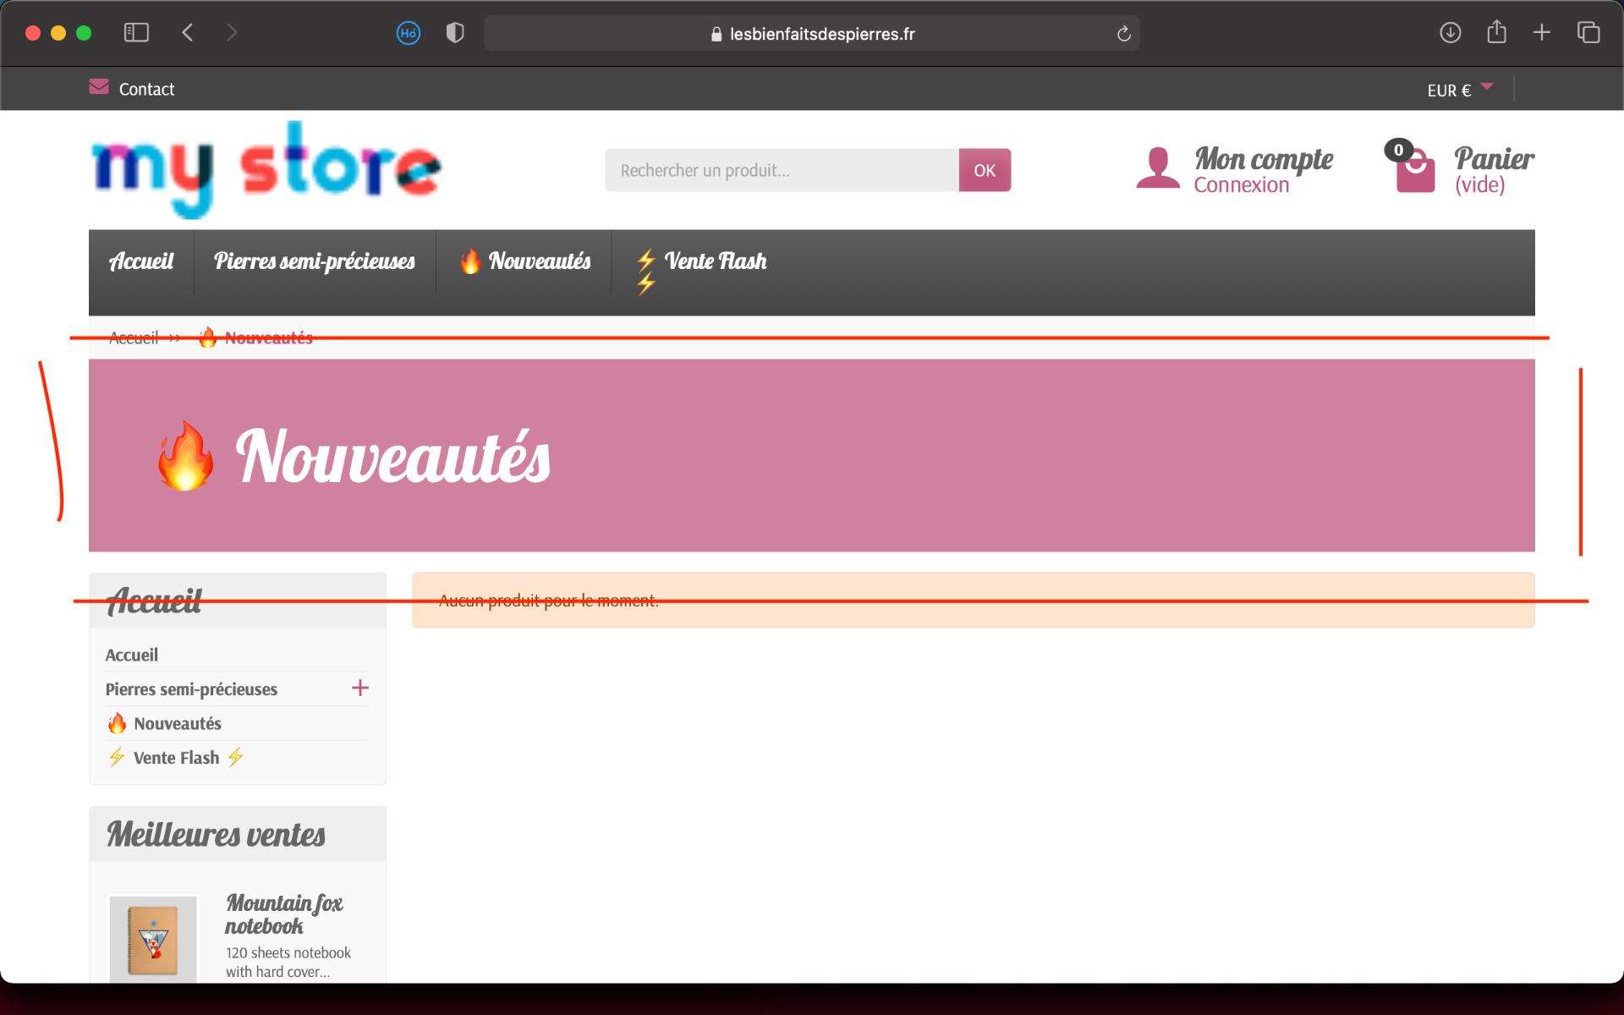Show the tab overview icon
The image size is (1624, 1015).
tap(1588, 33)
